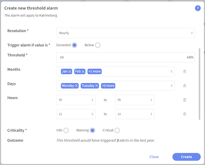Remove Feb tag from Months
Screen dimensions: 205x165
coord(83,71)
